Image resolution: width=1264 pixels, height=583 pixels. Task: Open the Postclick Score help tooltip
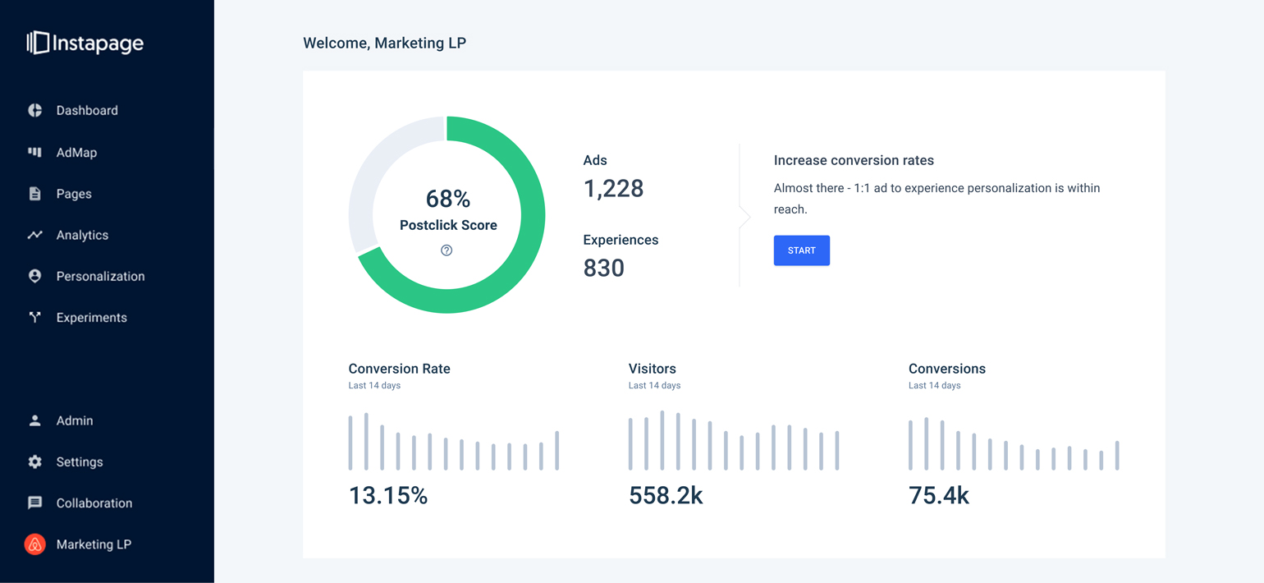(x=447, y=250)
